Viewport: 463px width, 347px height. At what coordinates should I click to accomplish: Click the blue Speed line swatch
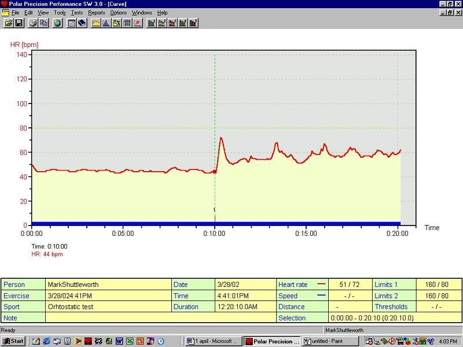coord(321,295)
